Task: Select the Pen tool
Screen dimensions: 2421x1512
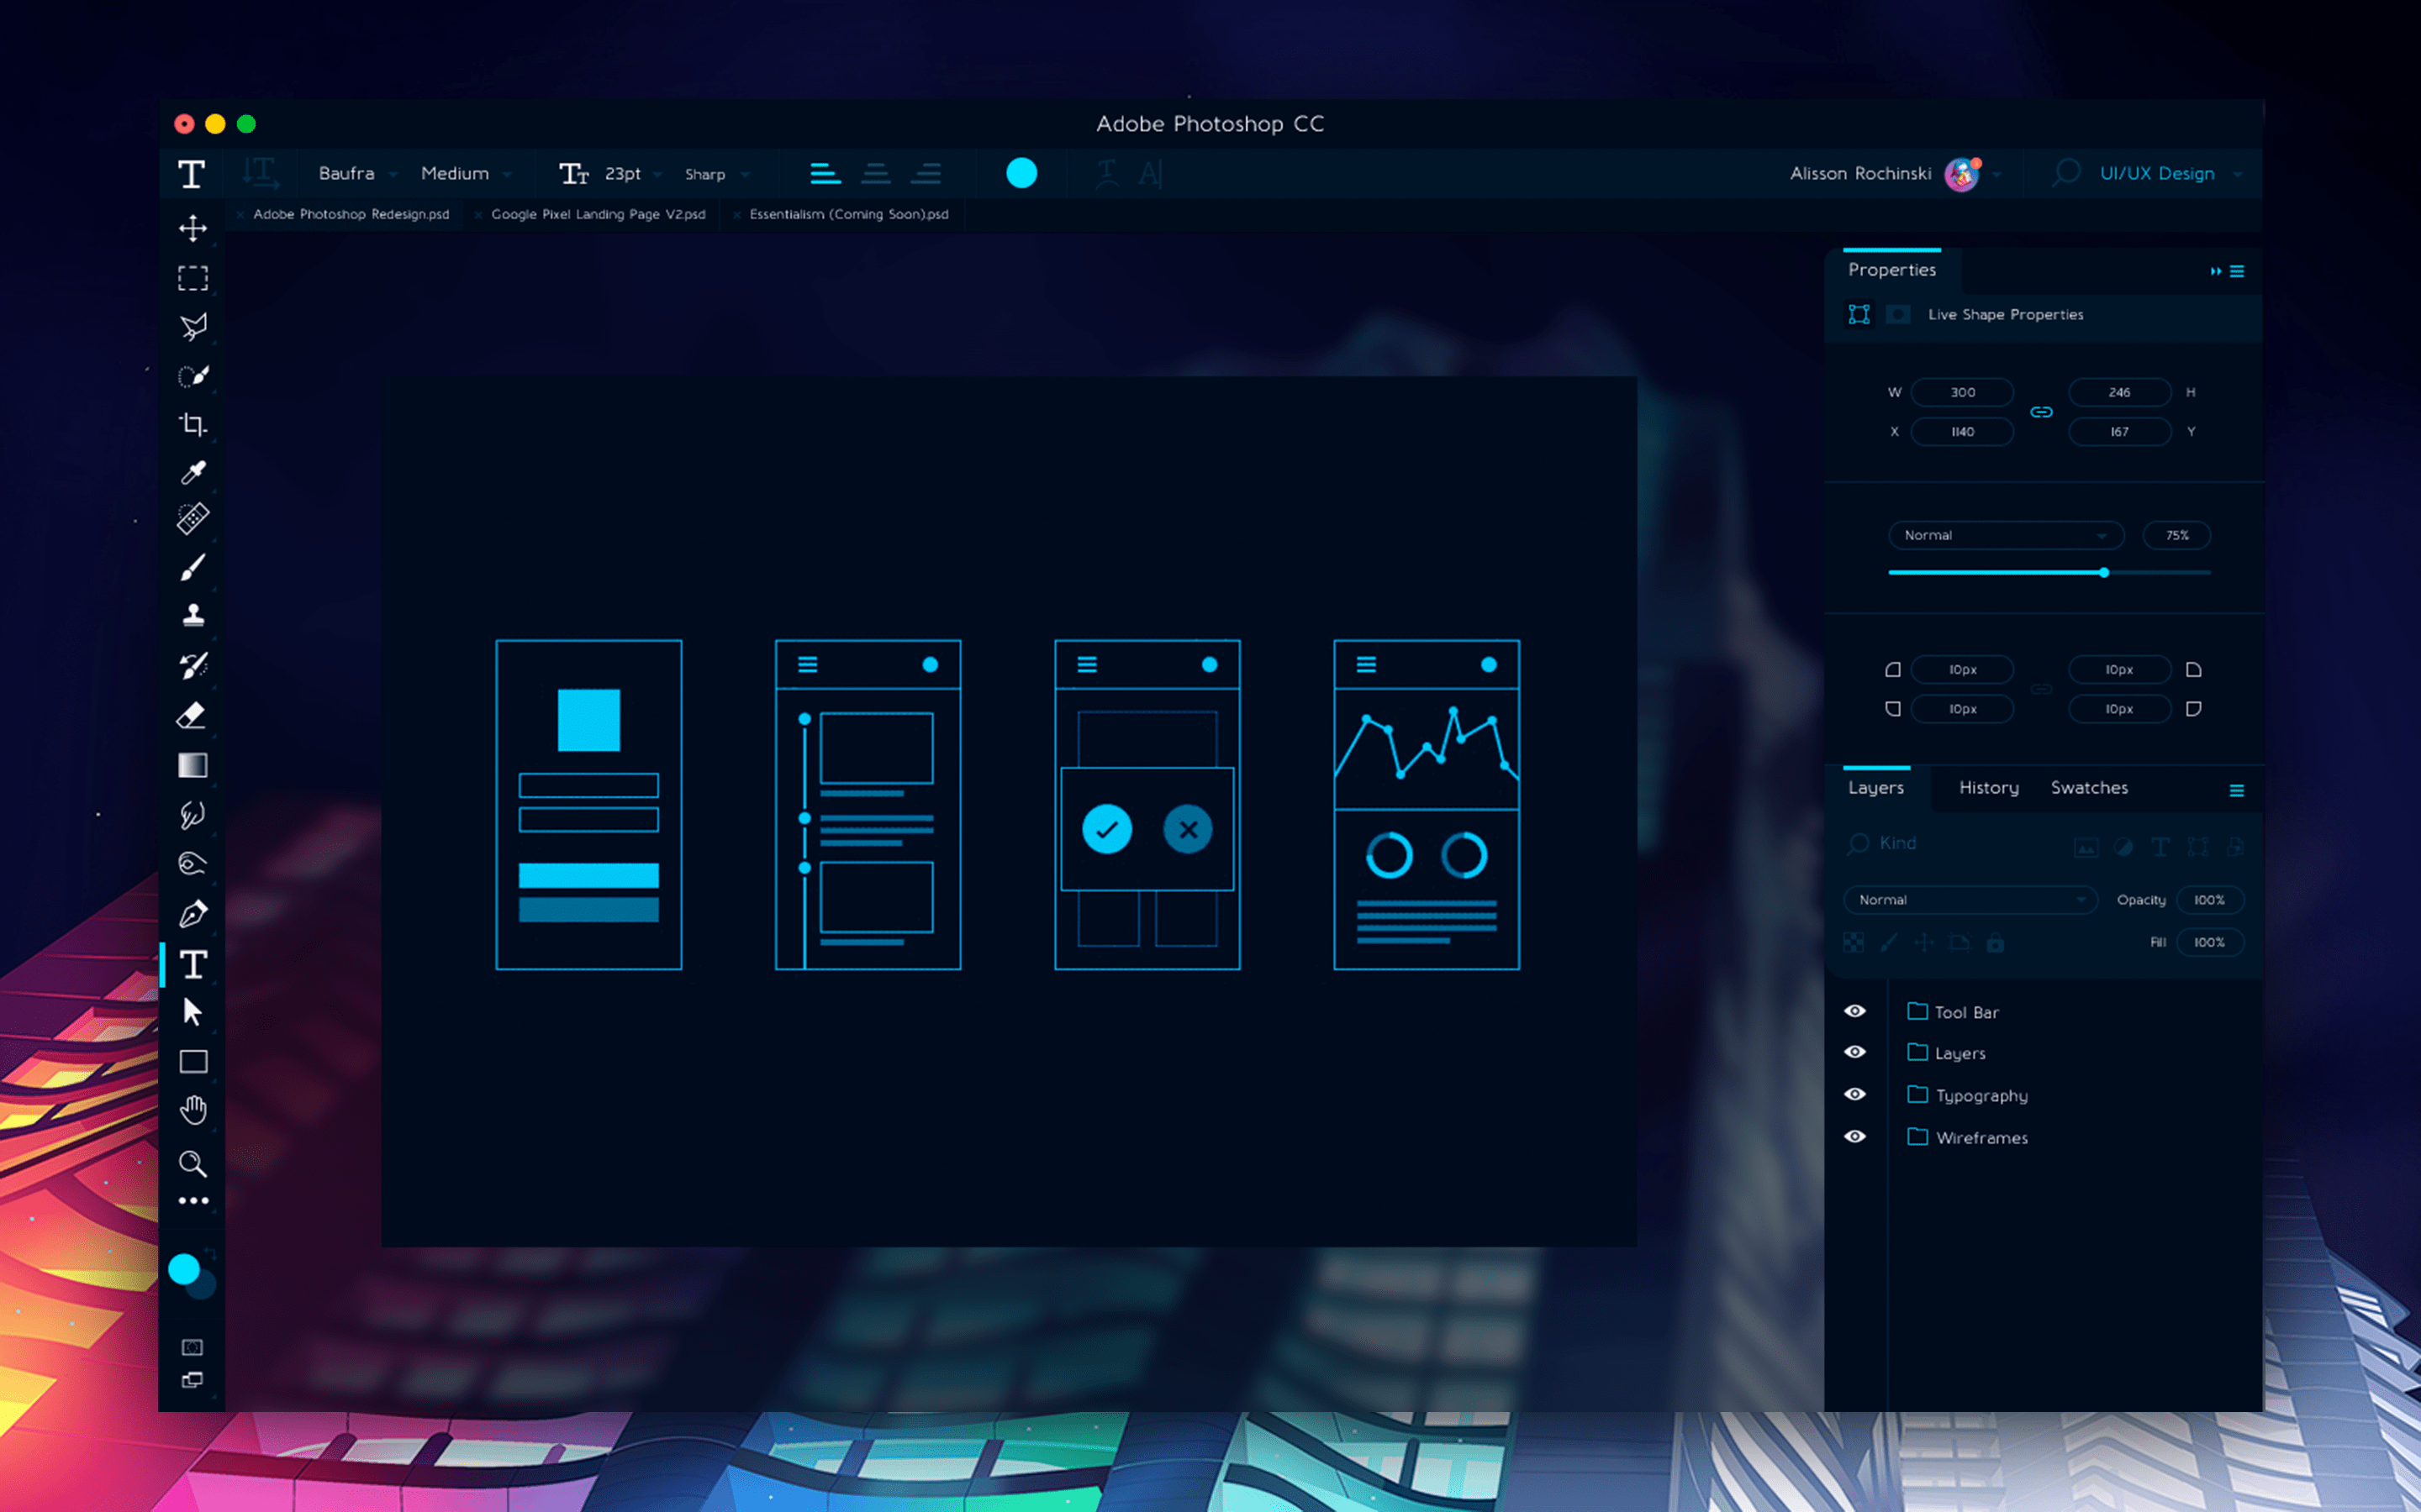Action: 193,913
